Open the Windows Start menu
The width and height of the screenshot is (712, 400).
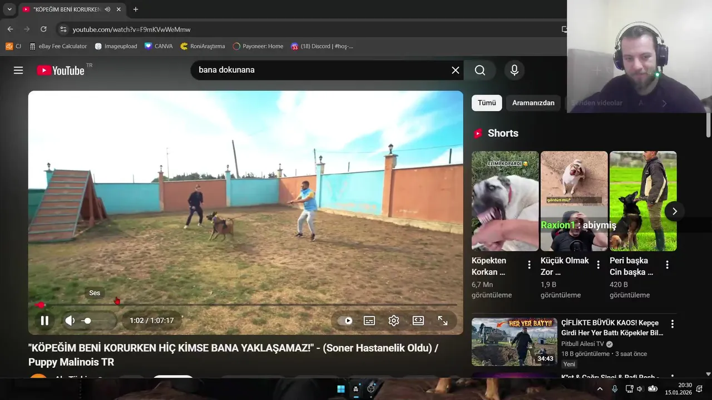pos(341,389)
